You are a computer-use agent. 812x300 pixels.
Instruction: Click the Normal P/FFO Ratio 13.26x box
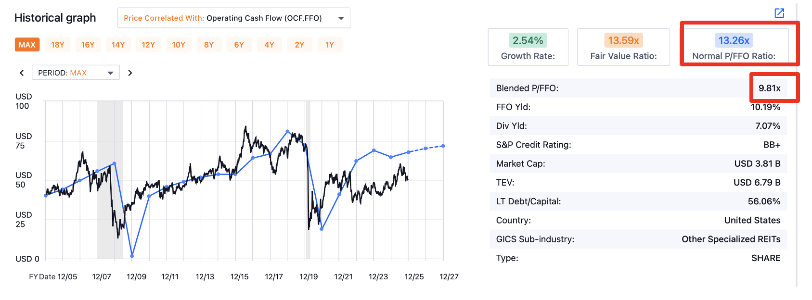click(x=734, y=47)
